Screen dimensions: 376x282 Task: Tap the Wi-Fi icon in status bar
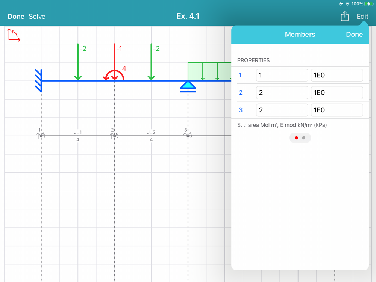(x=347, y=4)
